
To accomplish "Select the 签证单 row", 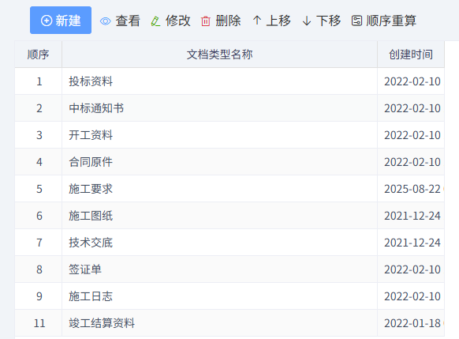I will (229, 269).
